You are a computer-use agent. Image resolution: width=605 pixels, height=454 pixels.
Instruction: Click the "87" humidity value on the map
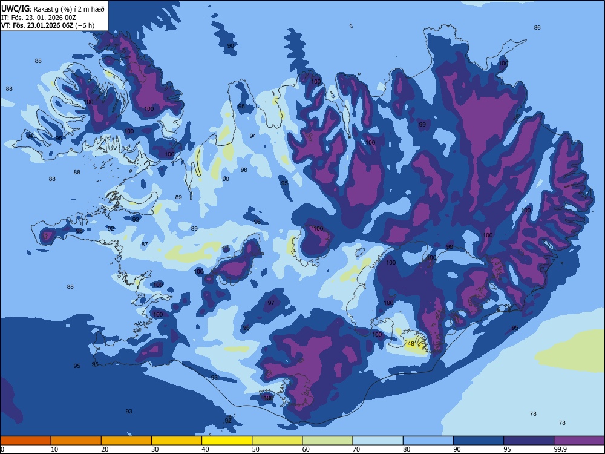pos(145,245)
